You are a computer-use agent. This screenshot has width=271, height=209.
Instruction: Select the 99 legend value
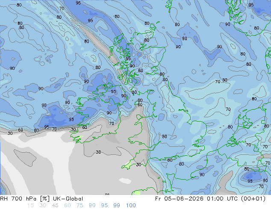[x=117, y=206]
